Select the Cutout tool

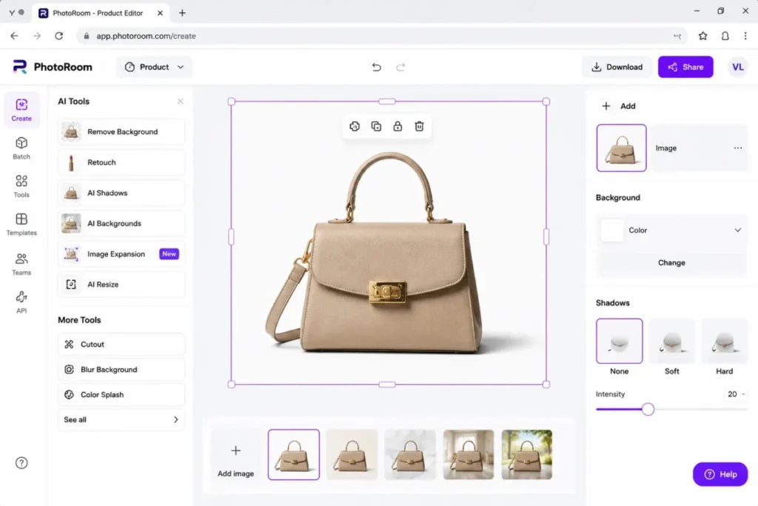(121, 344)
